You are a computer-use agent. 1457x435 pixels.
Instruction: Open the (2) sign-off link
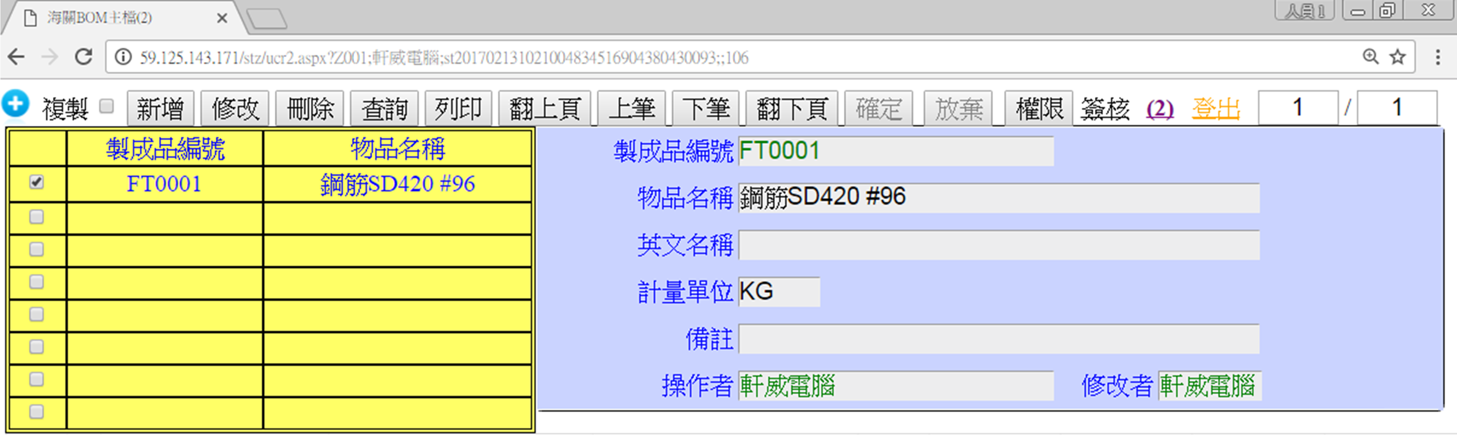[1160, 109]
